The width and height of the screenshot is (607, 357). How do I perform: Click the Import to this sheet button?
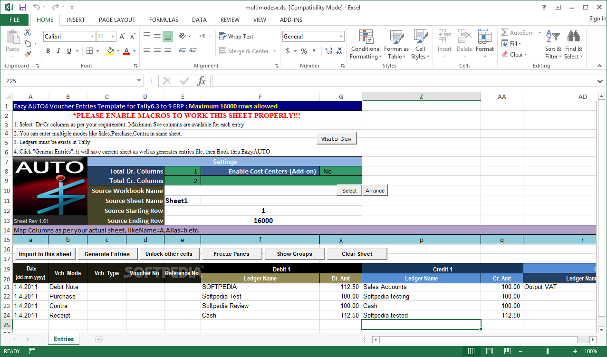[45, 254]
